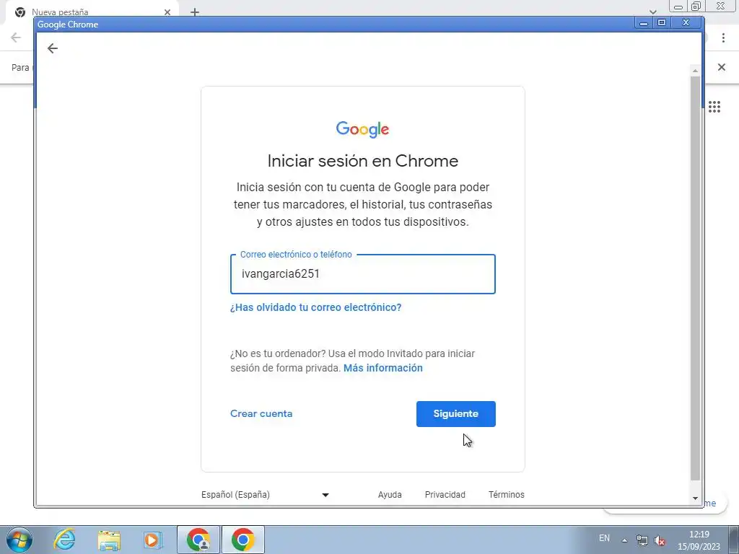Click the EN language indicator
Viewport: 739px width, 554px height.
tap(604, 538)
